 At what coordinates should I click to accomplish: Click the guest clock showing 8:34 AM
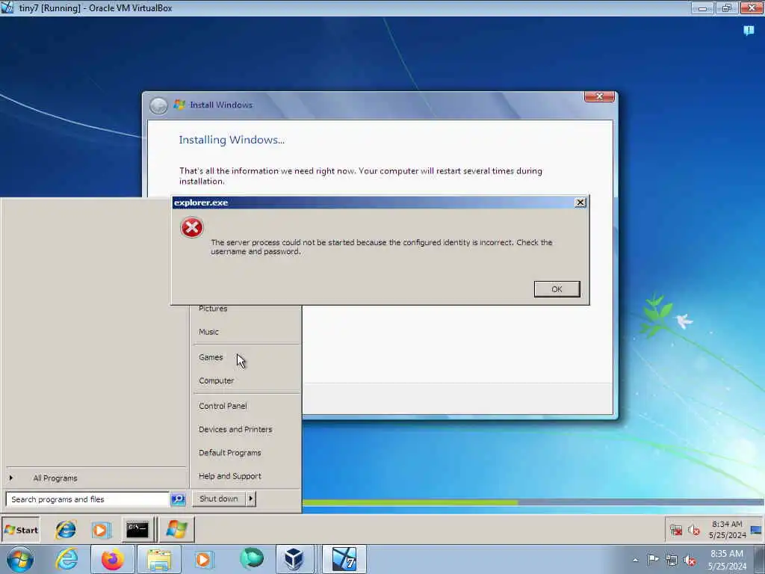point(727,530)
